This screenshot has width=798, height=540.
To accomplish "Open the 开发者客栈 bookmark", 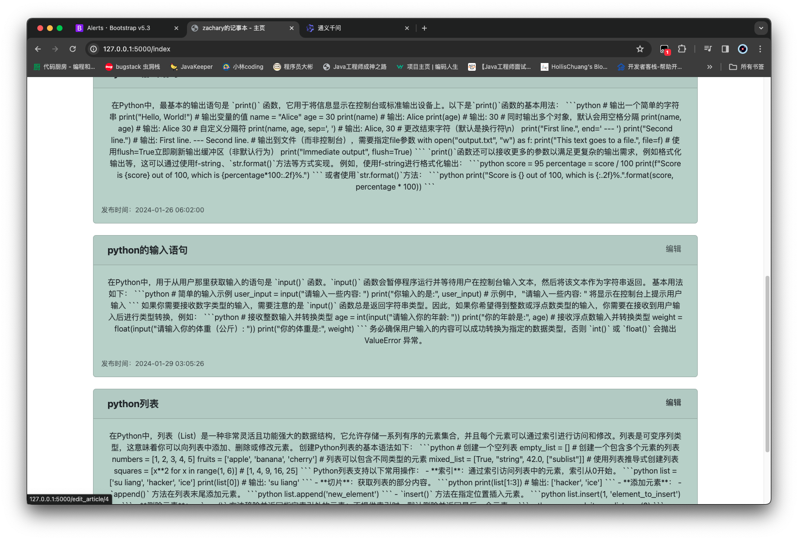I will tap(650, 67).
